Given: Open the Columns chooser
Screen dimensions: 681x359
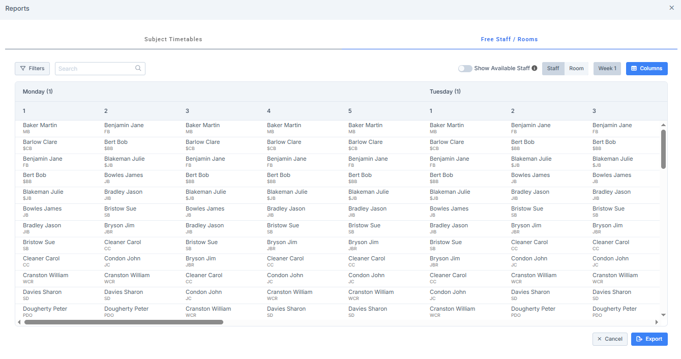Looking at the screenshot, I should tap(646, 68).
